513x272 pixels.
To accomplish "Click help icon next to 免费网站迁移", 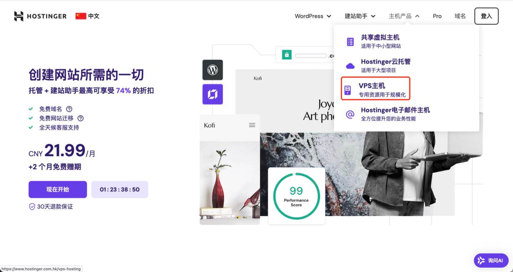I will (x=81, y=118).
